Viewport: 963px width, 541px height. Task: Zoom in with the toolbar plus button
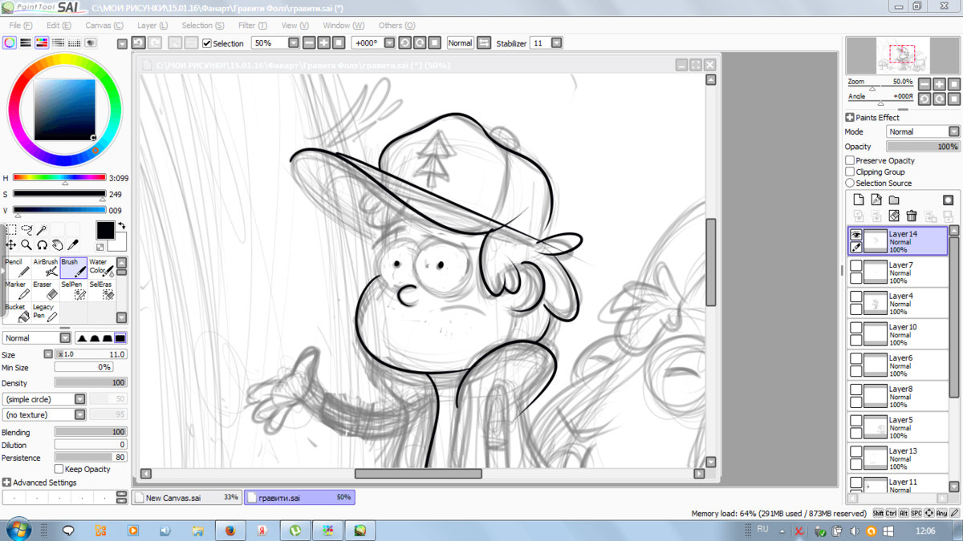324,42
